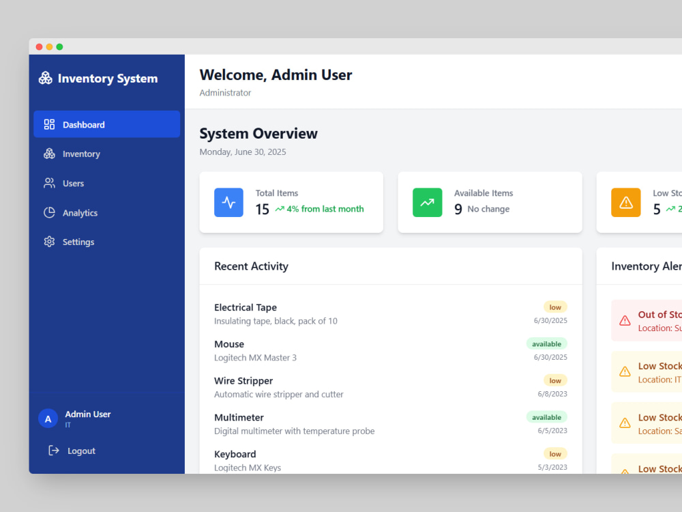Open the Total Items stat card
Viewport: 682px width, 512px height.
click(x=291, y=202)
